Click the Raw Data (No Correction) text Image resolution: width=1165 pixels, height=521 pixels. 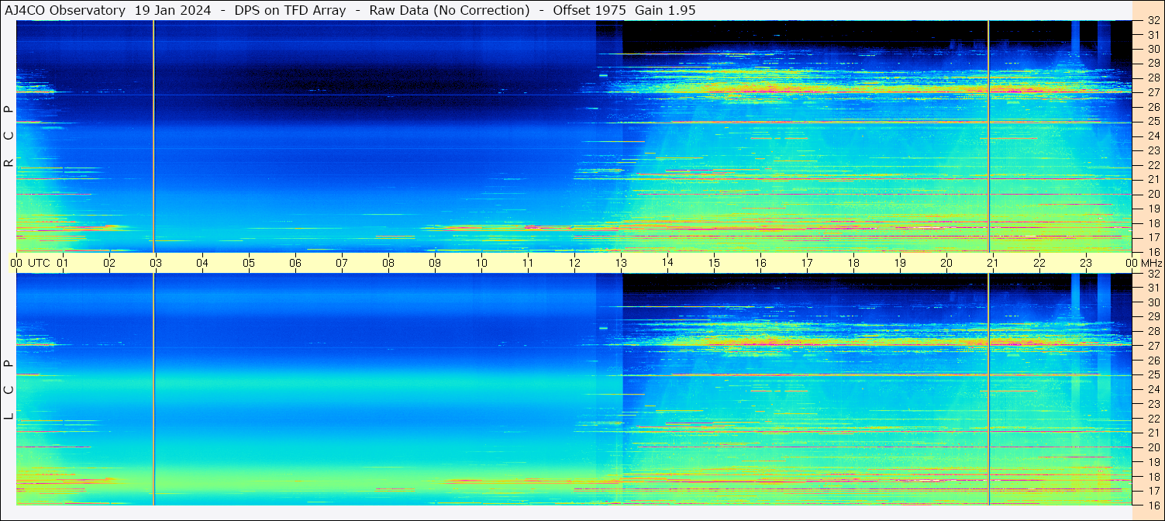(450, 10)
